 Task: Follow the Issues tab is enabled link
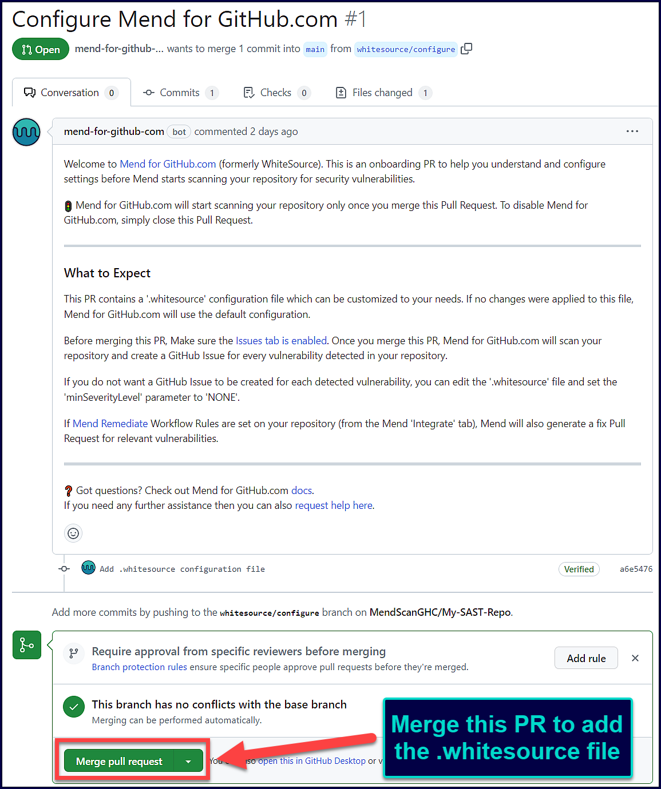[281, 341]
